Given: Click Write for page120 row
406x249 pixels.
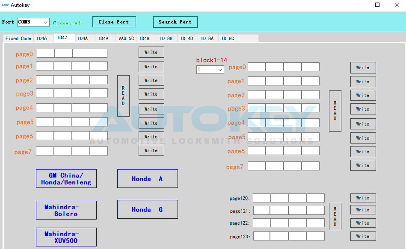Looking at the screenshot, I should click(363, 198).
